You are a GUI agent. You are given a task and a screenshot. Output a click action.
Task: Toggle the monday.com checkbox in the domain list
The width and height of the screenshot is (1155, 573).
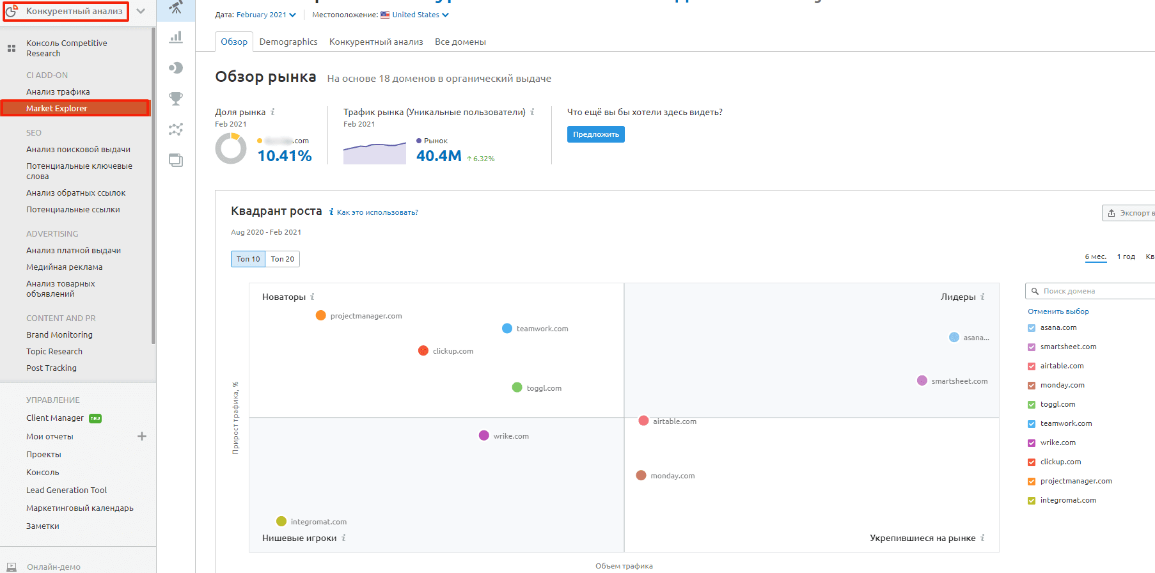(x=1031, y=386)
